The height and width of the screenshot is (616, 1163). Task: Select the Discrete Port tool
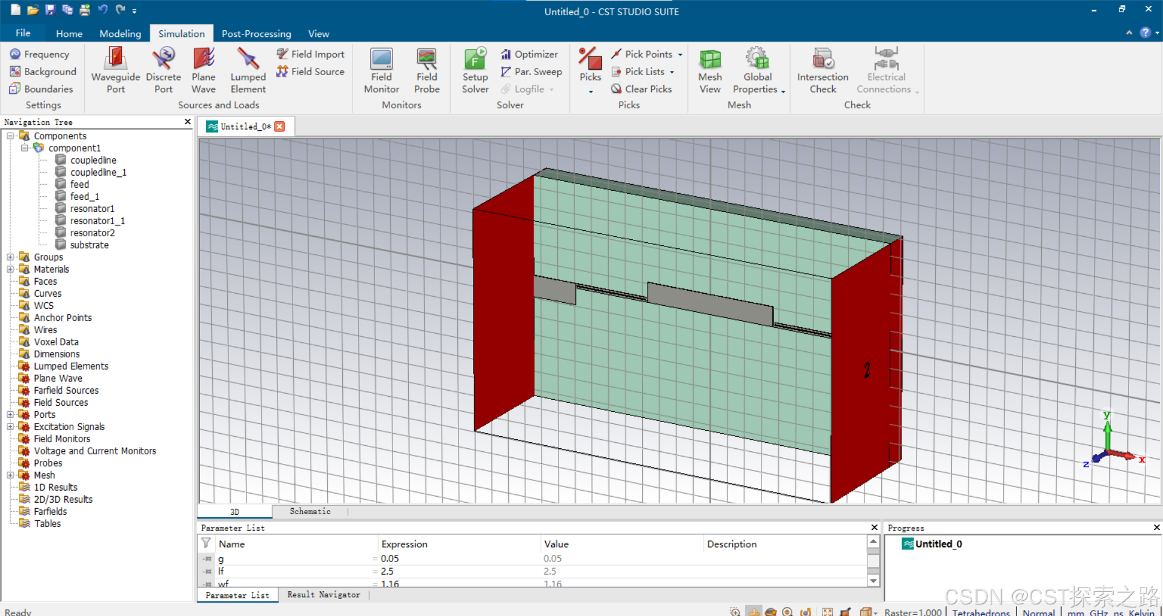coord(164,71)
